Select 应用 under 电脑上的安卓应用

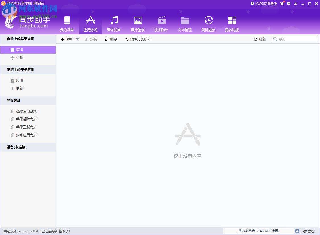point(20,81)
